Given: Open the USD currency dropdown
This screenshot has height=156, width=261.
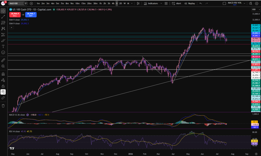Looking at the screenshot, I should click(256, 9).
